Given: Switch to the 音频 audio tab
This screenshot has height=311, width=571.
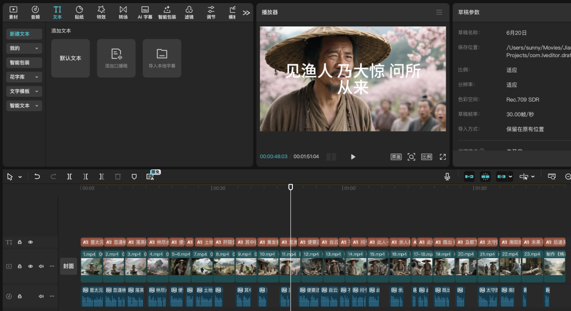Looking at the screenshot, I should point(35,12).
